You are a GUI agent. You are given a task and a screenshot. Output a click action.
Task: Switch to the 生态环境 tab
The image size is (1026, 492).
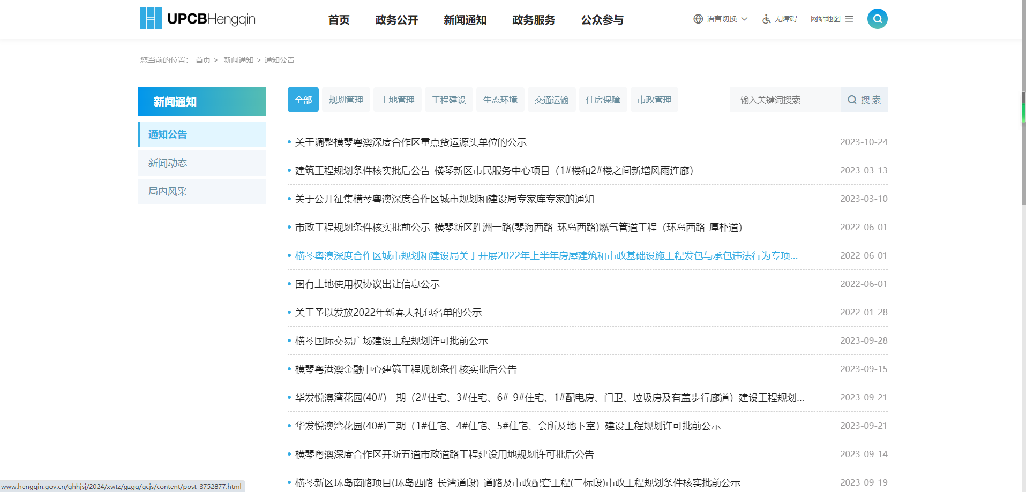point(500,100)
